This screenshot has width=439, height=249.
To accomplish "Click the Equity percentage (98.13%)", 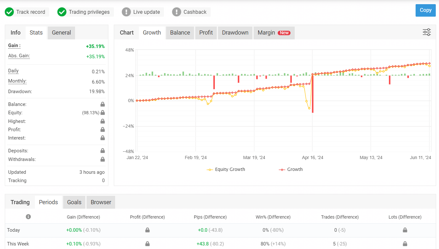I will click(91, 113).
